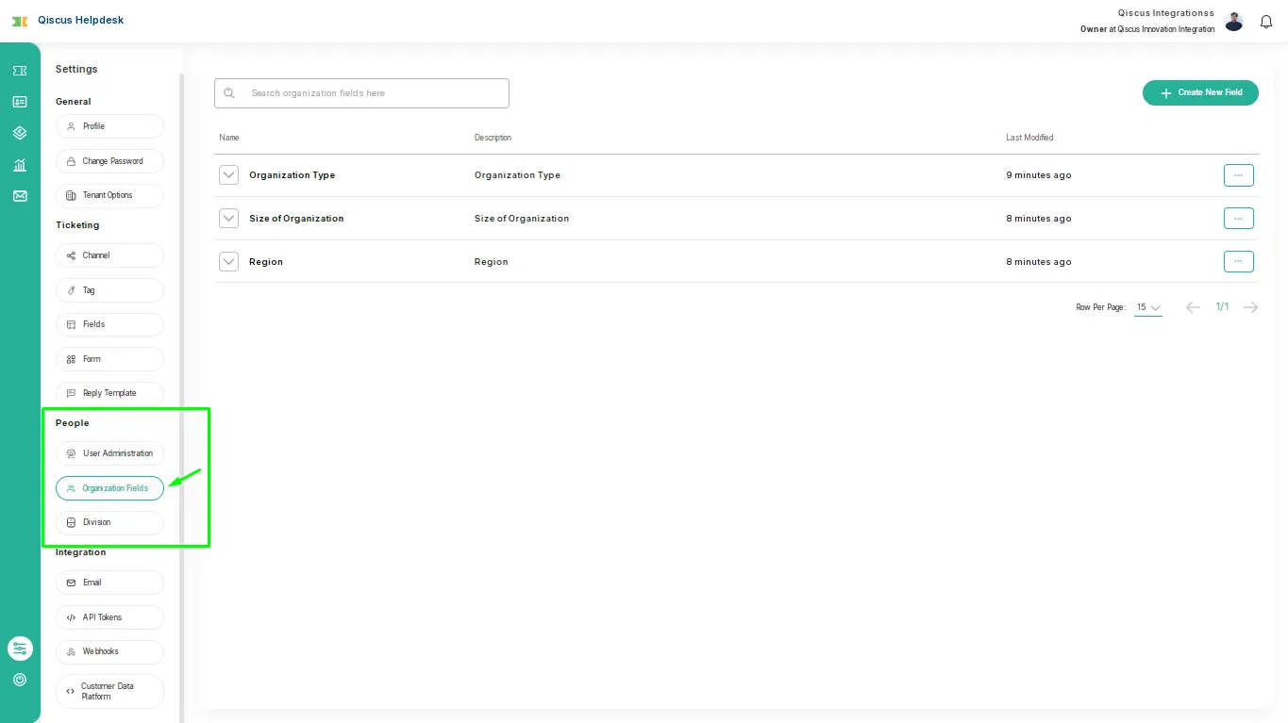1288x723 pixels.
Task: Open the settings sliders icon in sidebar
Action: coord(20,649)
